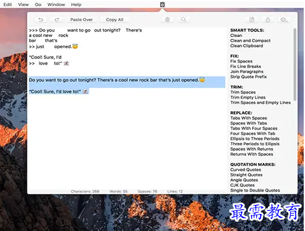Viewport: 305px width, 231px height.
Task: Open the settings gear menu
Action: coord(284,19)
